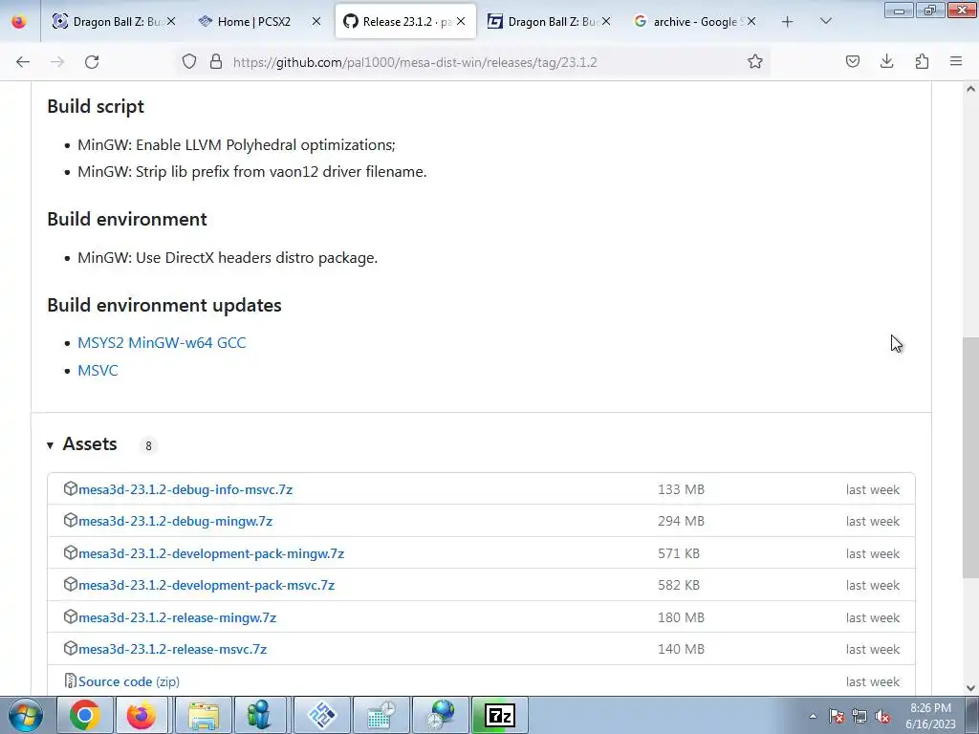Click the network tray icon
The image size is (979, 734).
[859, 716]
